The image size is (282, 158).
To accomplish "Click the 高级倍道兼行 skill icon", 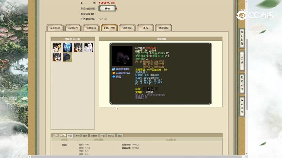I will [x=114, y=69].
